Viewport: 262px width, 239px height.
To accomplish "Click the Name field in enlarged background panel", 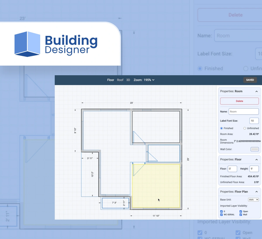I will (238, 36).
